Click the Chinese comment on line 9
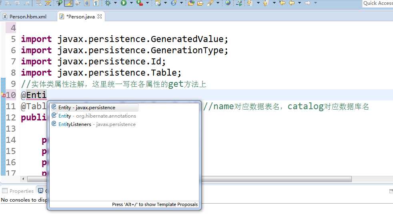This screenshot has width=393, height=214. pyautogui.click(x=114, y=84)
